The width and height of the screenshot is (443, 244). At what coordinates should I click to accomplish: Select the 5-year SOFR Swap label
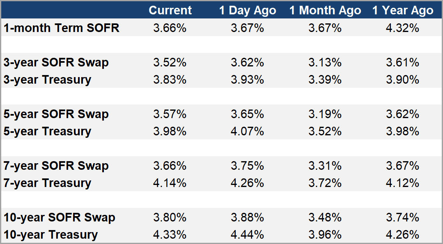click(x=56, y=114)
